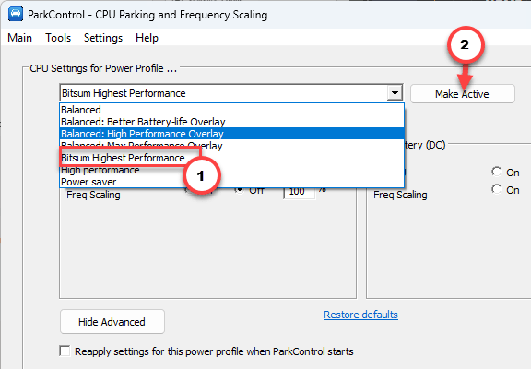531x369 pixels.
Task: Open the Tools menu
Action: [x=58, y=38]
